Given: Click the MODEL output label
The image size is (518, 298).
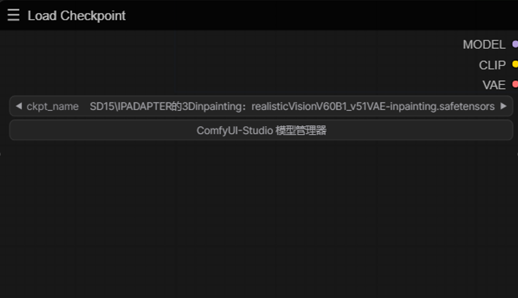Looking at the screenshot, I should [x=484, y=45].
